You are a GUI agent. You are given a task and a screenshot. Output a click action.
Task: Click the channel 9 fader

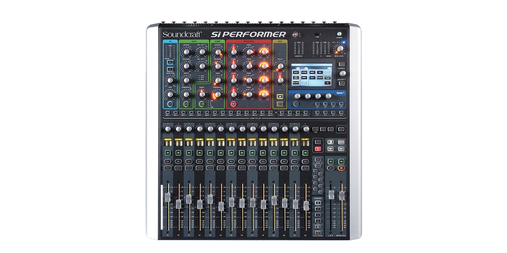coord(168,197)
